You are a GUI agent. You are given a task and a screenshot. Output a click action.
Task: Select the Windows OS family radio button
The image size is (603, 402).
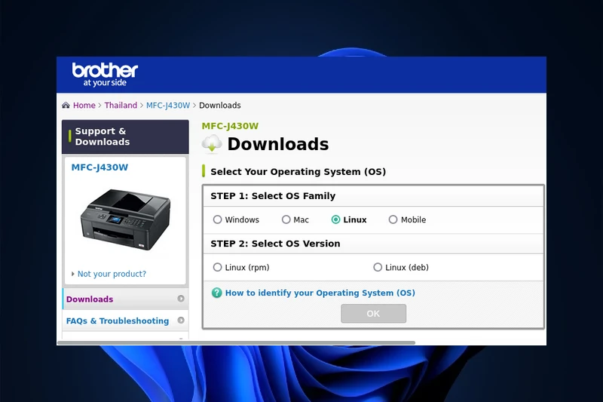coord(218,220)
